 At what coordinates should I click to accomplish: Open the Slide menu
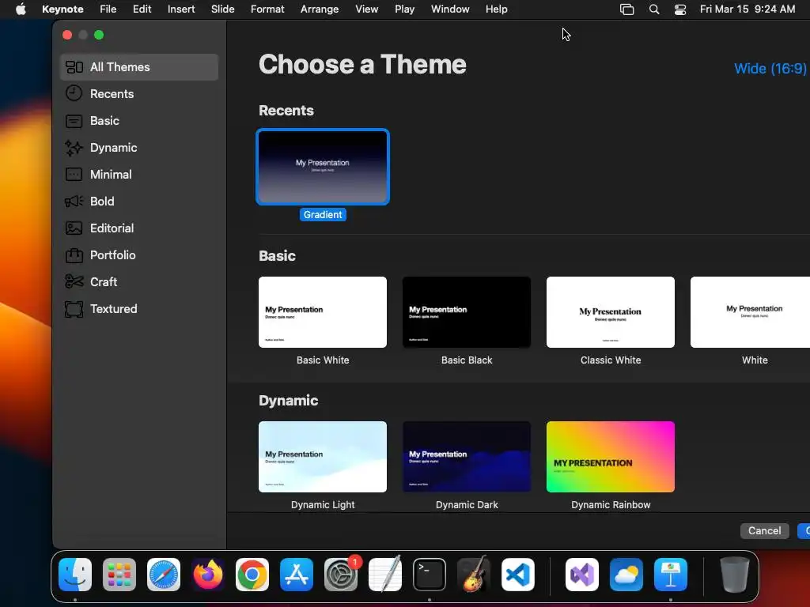[x=222, y=9]
